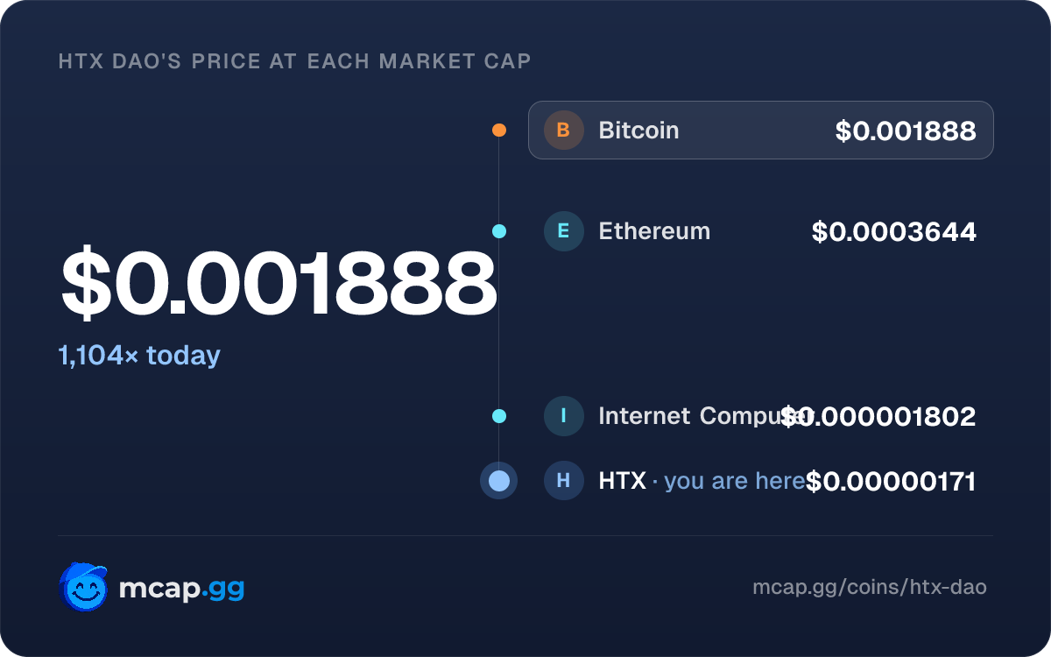The image size is (1051, 657).
Task: Select the highlighted Bitcoin row
Action: 761,131
